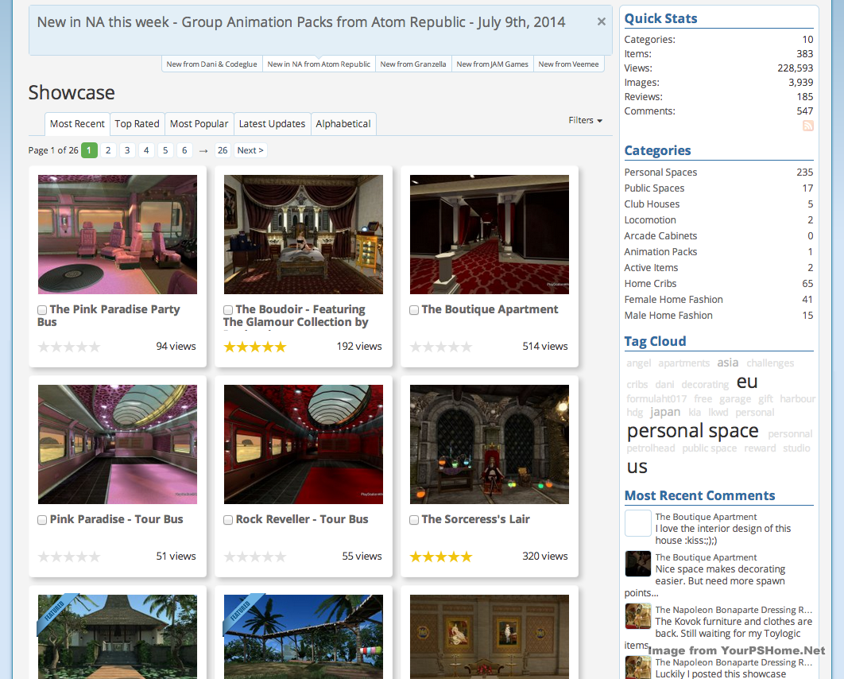Open the Personal Spaces category
Screen dimensions: 844x679
pos(660,173)
